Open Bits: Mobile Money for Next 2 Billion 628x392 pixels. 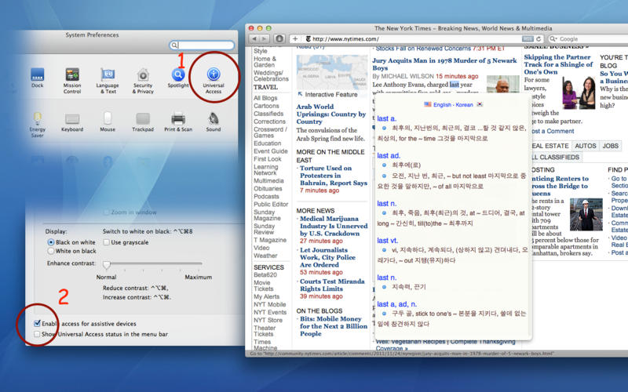pyautogui.click(x=333, y=326)
